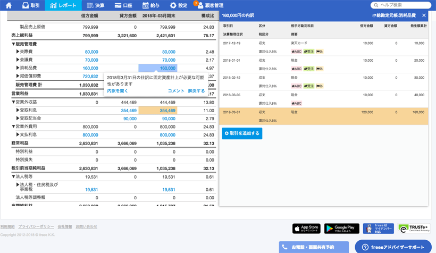Click the Google Play download badge
The height and width of the screenshot is (253, 436).
(x=342, y=229)
